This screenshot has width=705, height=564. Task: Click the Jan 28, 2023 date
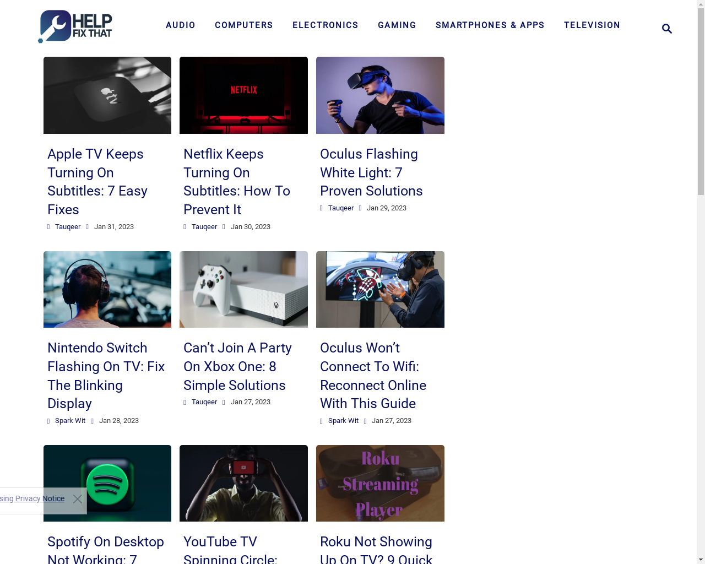pos(119,421)
